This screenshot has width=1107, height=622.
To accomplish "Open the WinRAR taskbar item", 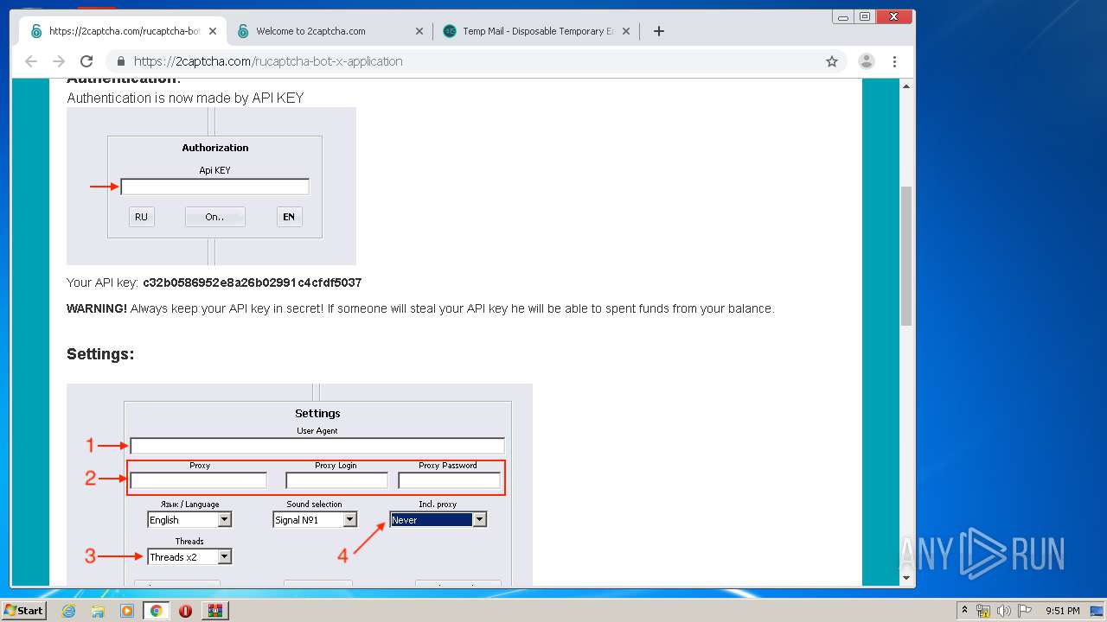I will tap(214, 611).
